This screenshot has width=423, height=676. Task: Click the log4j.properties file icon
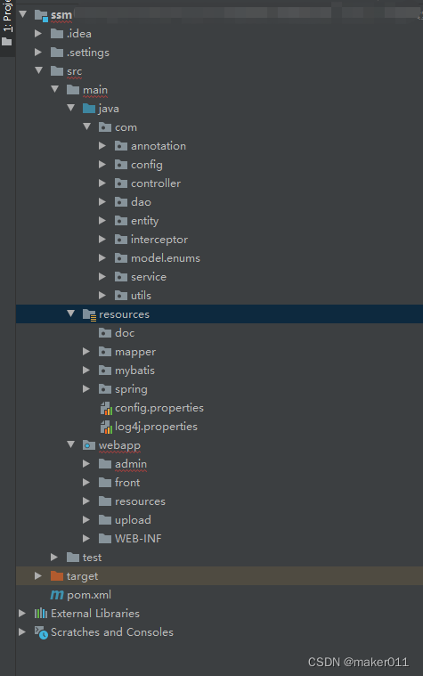[x=106, y=427]
